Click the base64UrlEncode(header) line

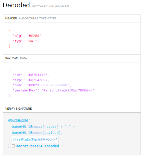pyautogui.click(x=43, y=127)
